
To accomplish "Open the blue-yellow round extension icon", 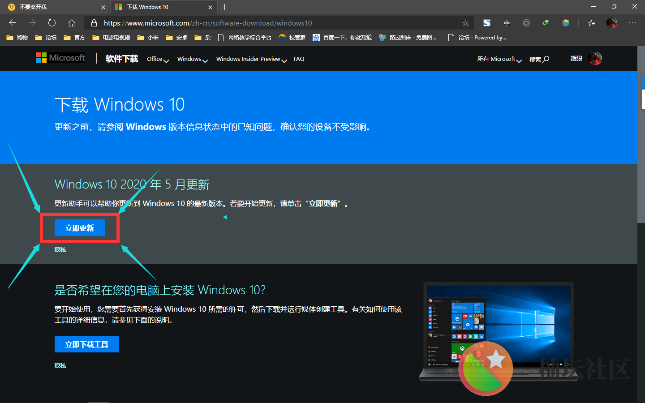I will (566, 23).
